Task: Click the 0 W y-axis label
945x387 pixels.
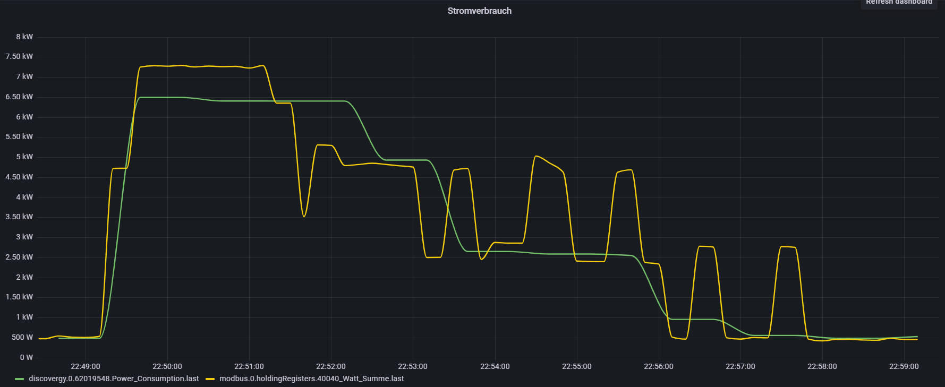Action: [27, 357]
